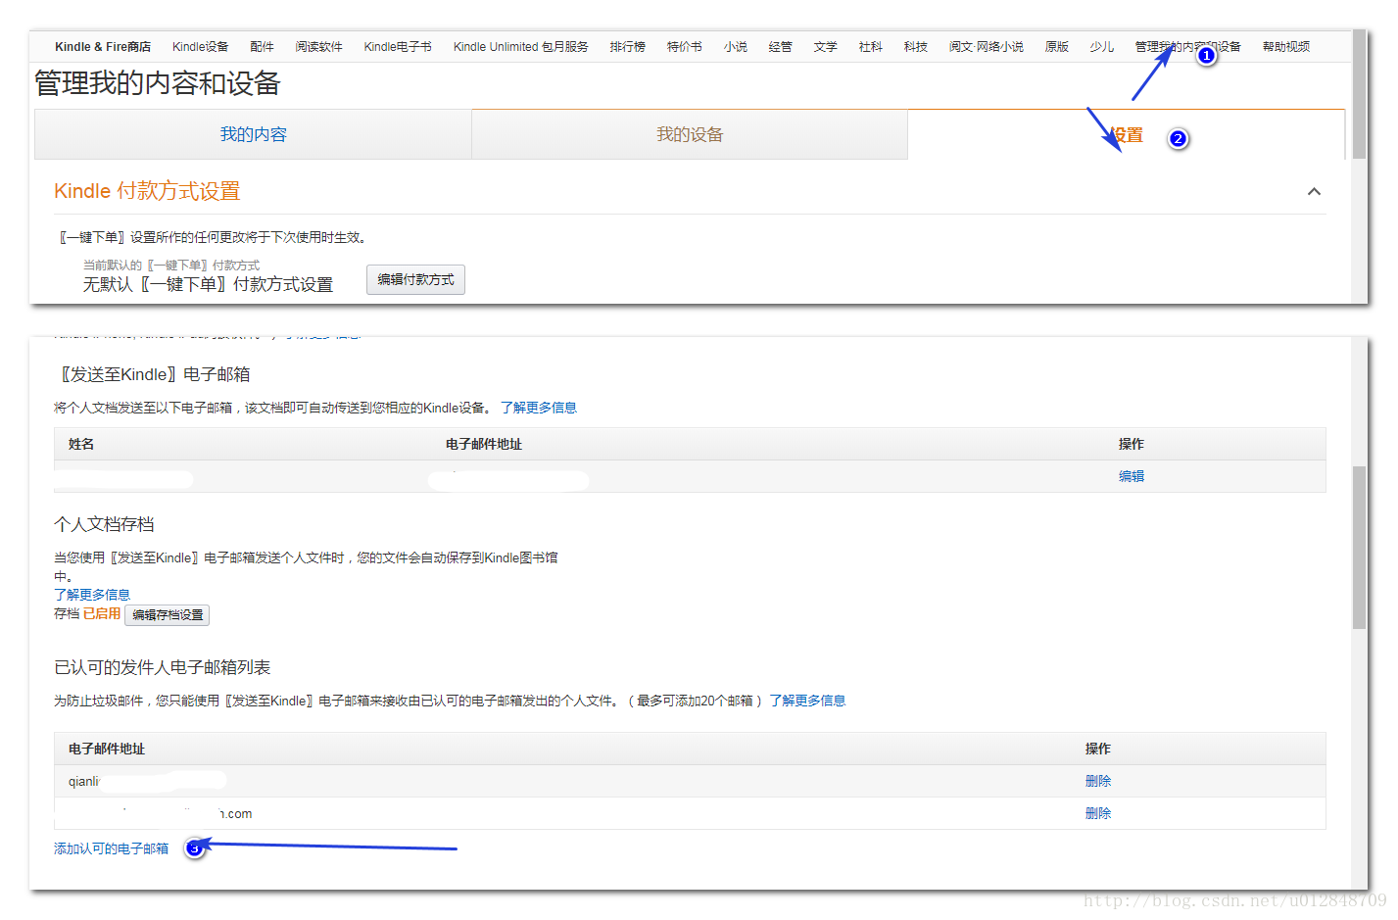Click Kindle 付款方式设置 section title
The height and width of the screenshot is (920, 1398).
pyautogui.click(x=147, y=191)
